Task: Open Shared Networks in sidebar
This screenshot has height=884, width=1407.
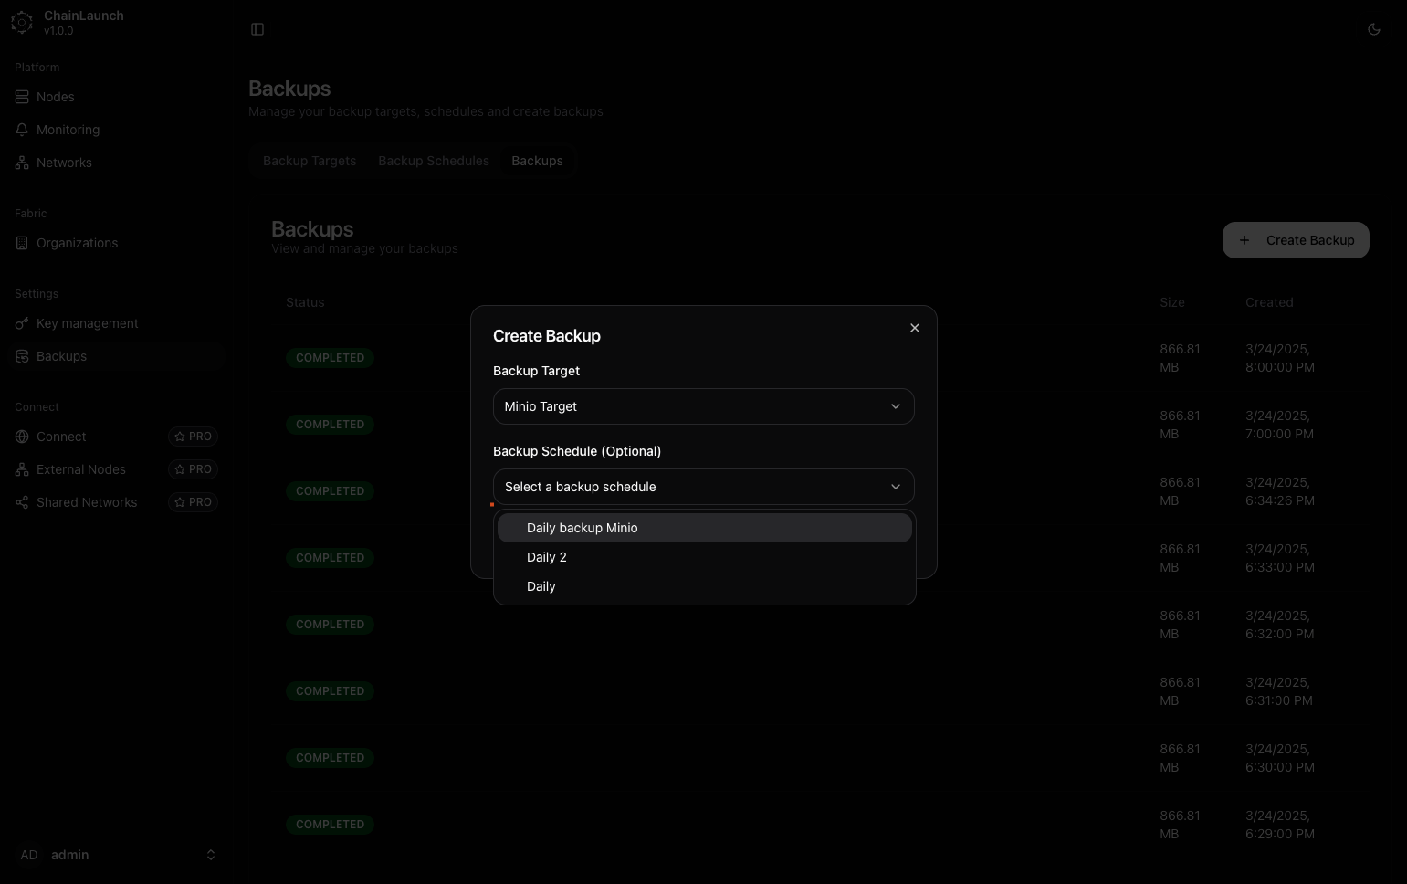Action: point(86,502)
